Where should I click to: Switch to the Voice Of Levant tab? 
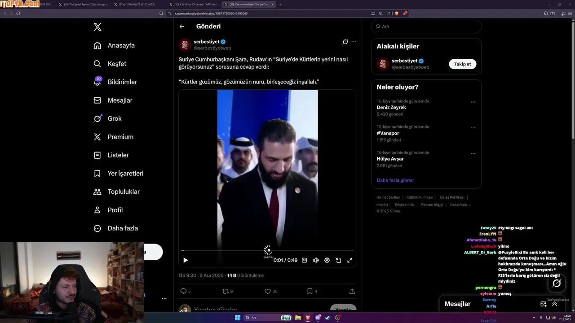(194, 4)
